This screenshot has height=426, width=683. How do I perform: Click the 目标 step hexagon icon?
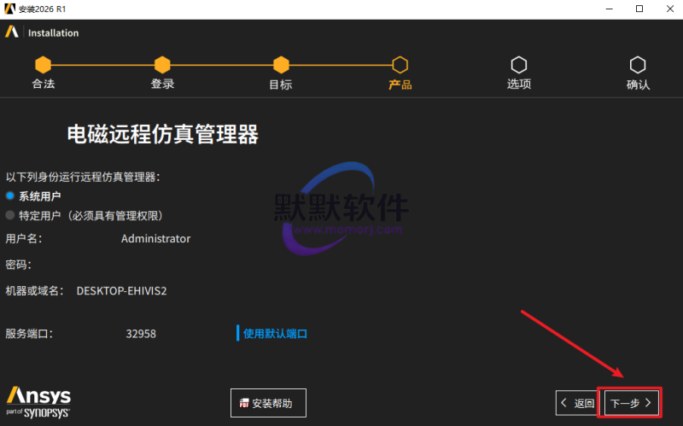(x=281, y=65)
